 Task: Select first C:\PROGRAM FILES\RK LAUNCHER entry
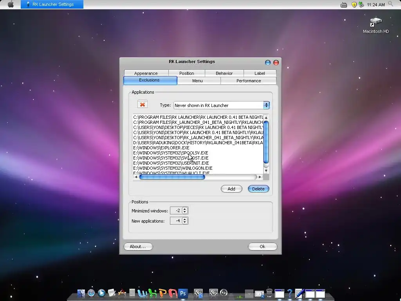[x=198, y=117]
